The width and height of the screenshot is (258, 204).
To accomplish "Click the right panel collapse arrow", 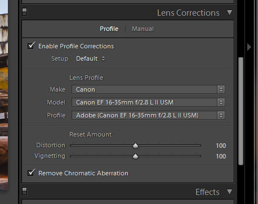I will coord(249,47).
